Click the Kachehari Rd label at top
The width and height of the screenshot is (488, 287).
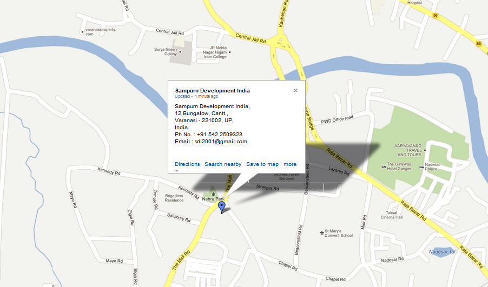(284, 14)
